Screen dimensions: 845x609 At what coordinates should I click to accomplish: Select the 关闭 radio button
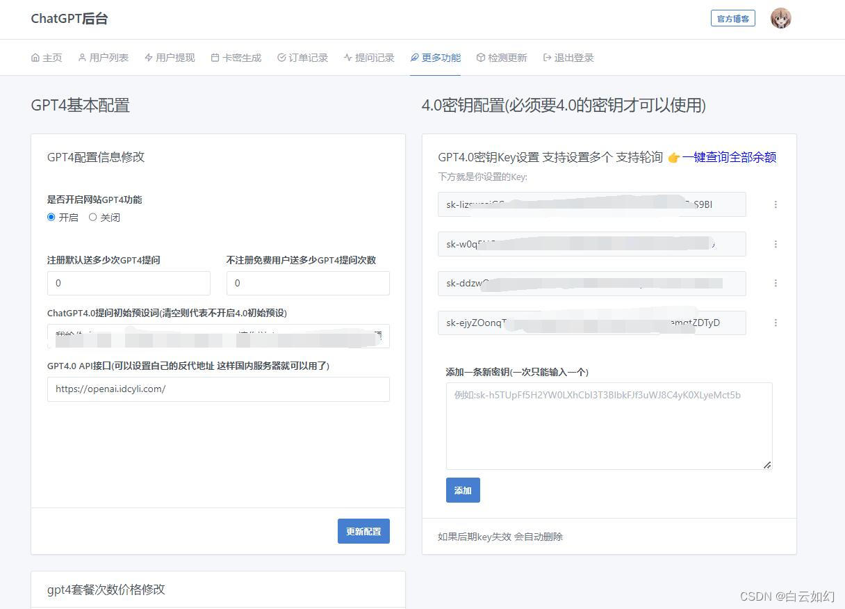[92, 217]
